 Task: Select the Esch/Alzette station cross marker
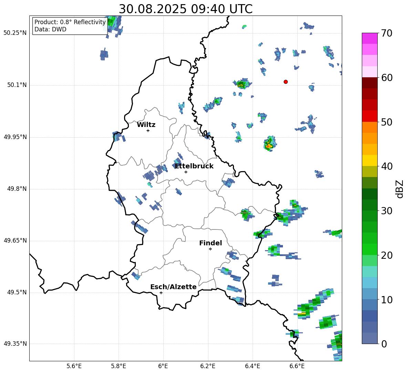pos(161,293)
